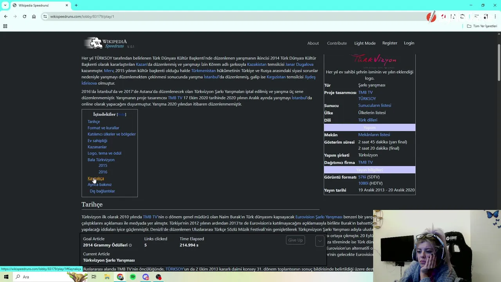Open Spotify from the taskbar
The height and width of the screenshot is (282, 501).
[133, 277]
